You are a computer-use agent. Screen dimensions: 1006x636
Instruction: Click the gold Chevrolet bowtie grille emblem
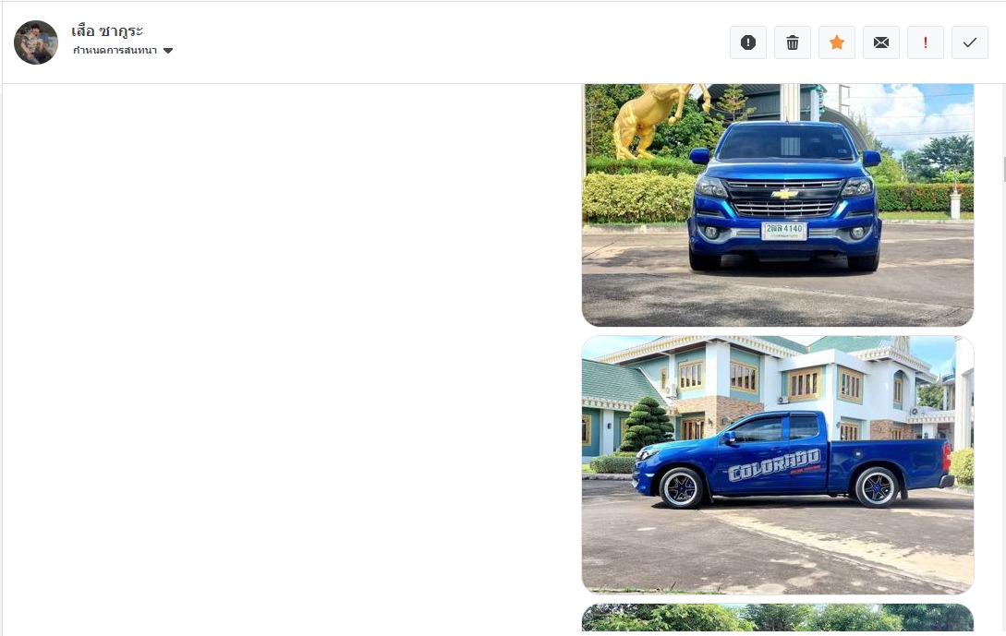[784, 194]
